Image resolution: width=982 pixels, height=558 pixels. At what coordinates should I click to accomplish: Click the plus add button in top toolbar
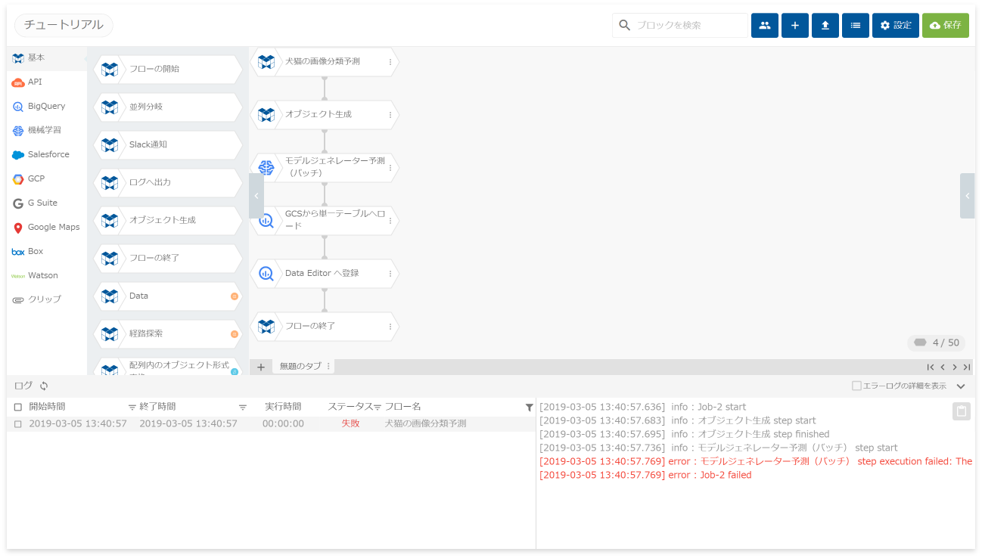(795, 25)
